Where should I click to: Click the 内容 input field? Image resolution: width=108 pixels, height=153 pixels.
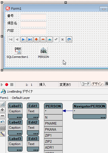point(33,31)
